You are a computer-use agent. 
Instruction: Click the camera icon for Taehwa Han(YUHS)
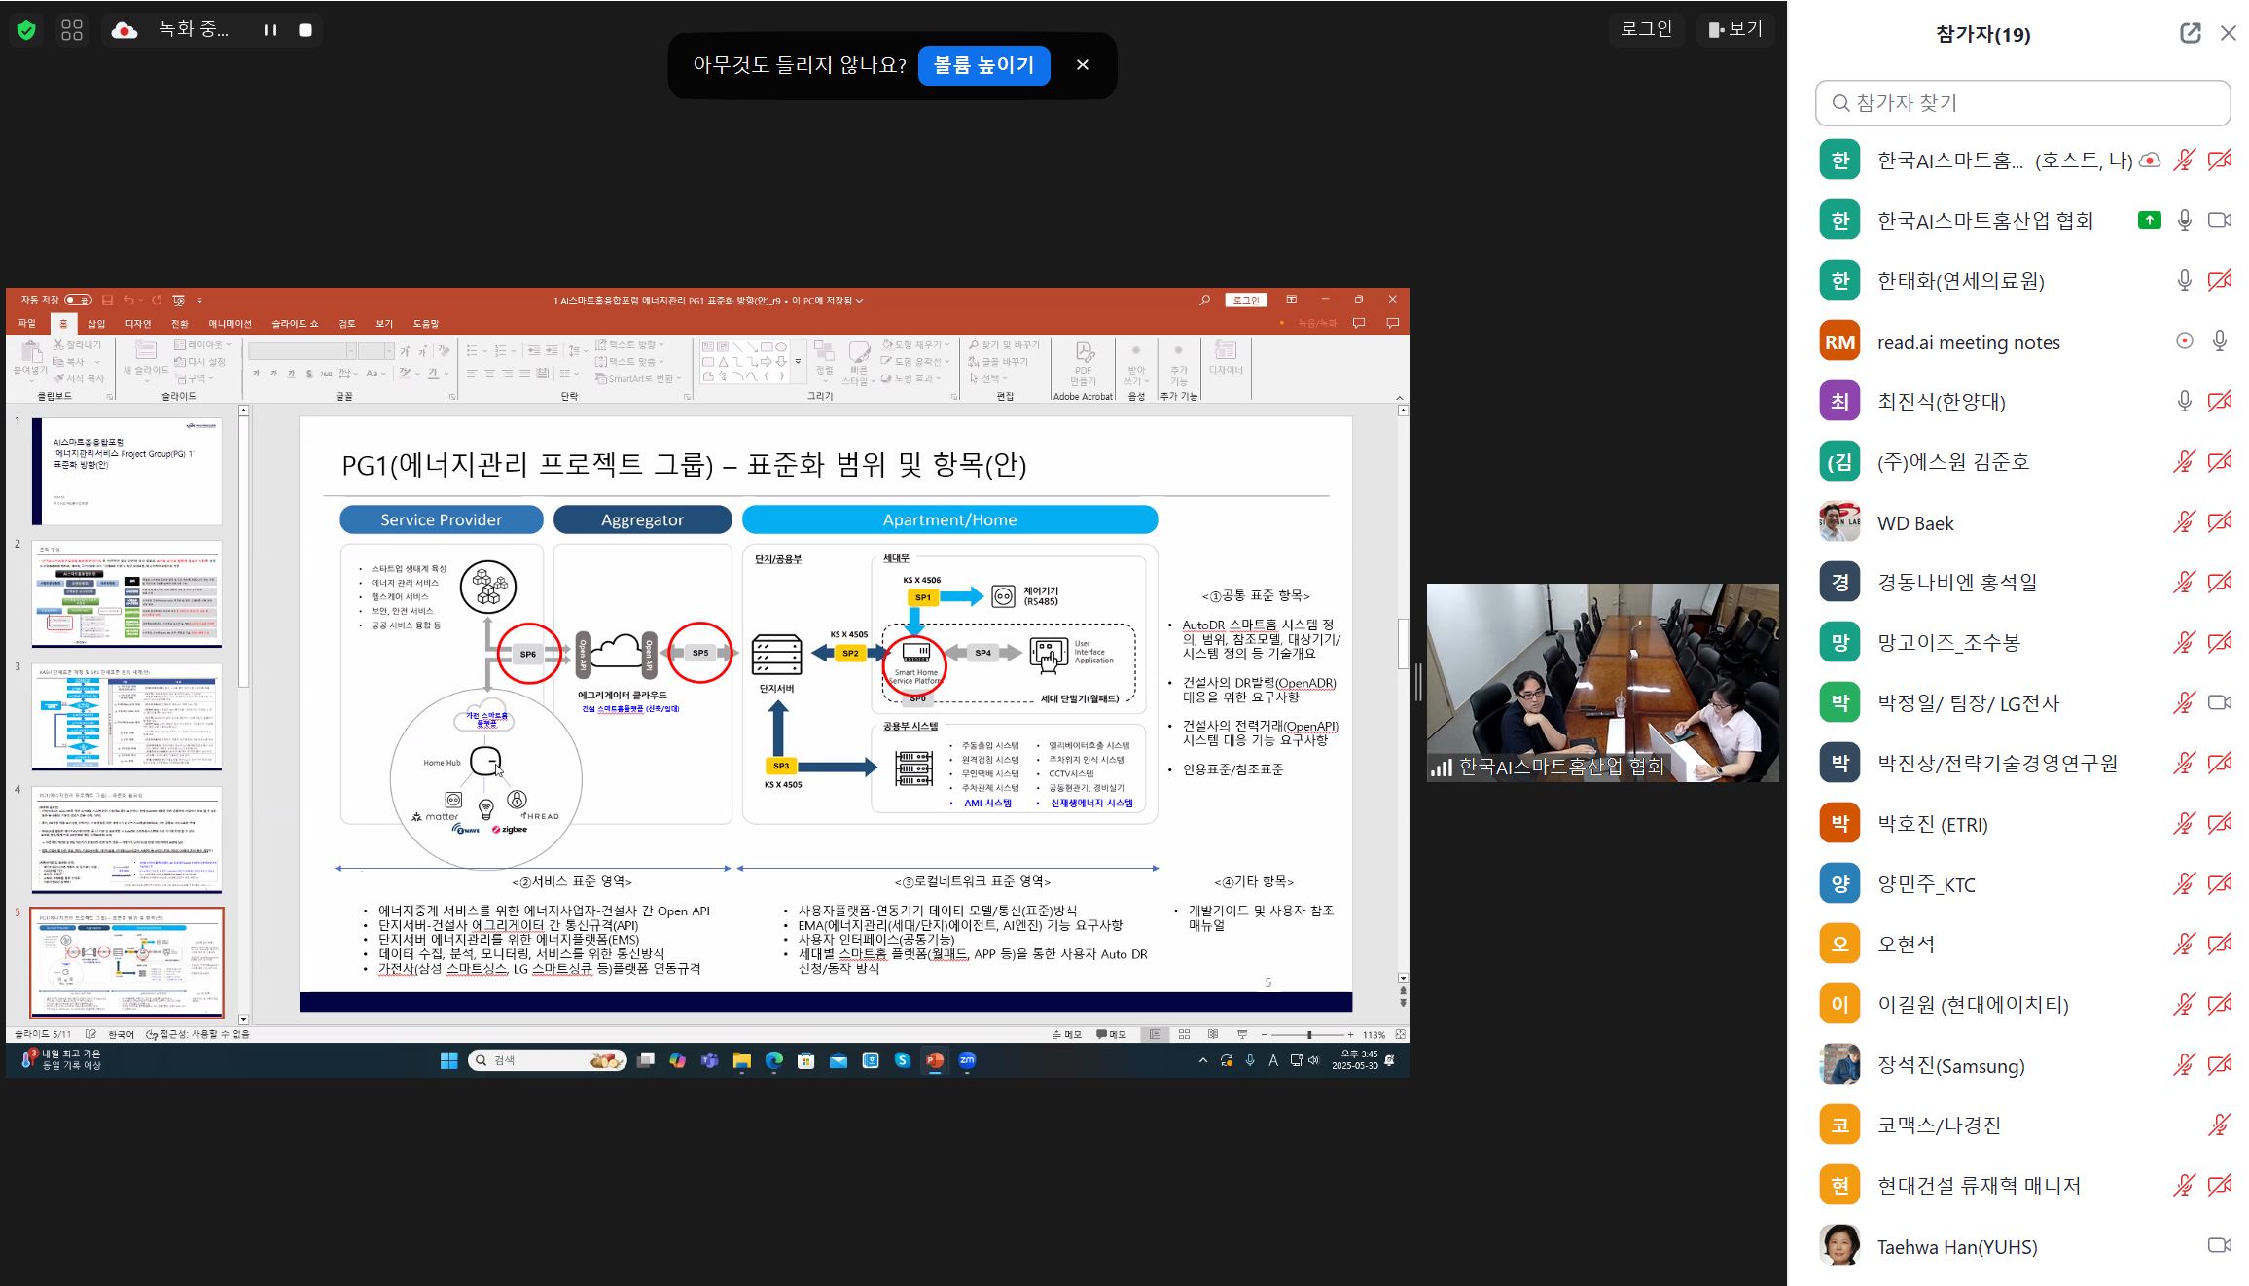2219,1246
